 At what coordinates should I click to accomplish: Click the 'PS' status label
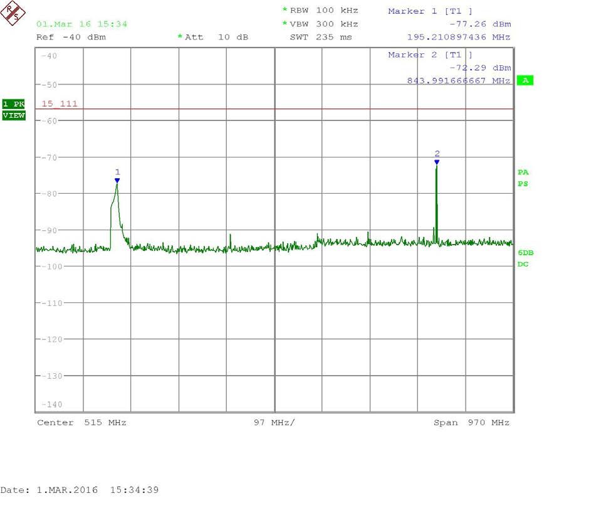point(523,184)
